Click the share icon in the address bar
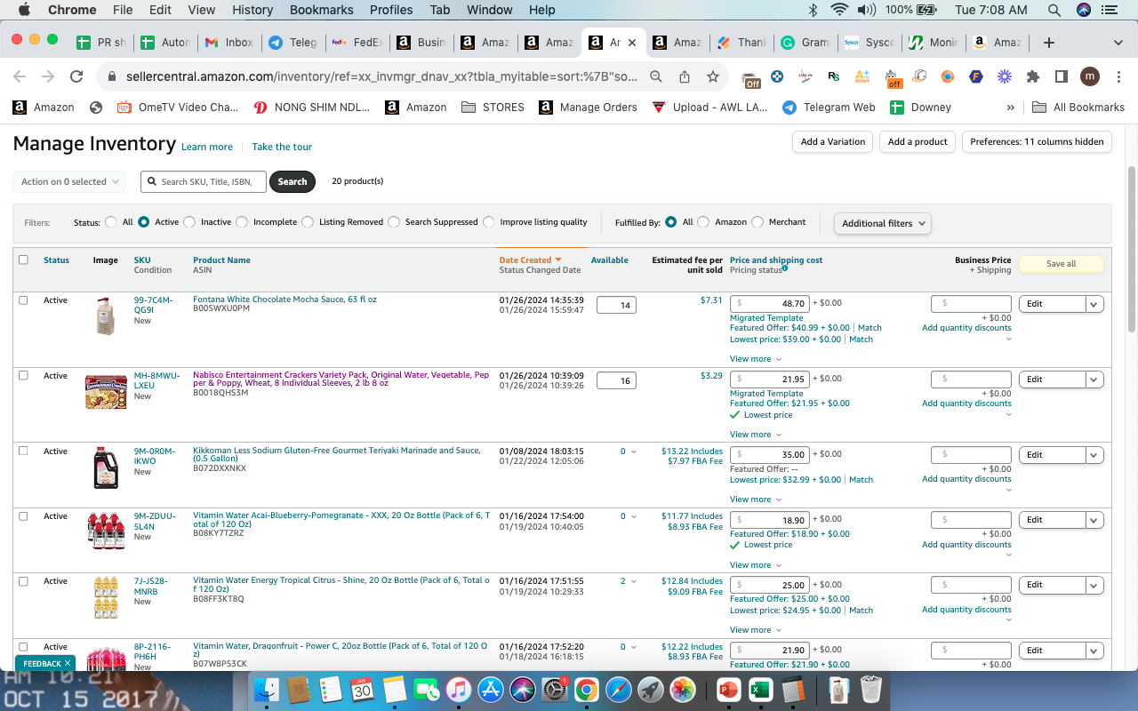The width and height of the screenshot is (1138, 711). [x=685, y=76]
